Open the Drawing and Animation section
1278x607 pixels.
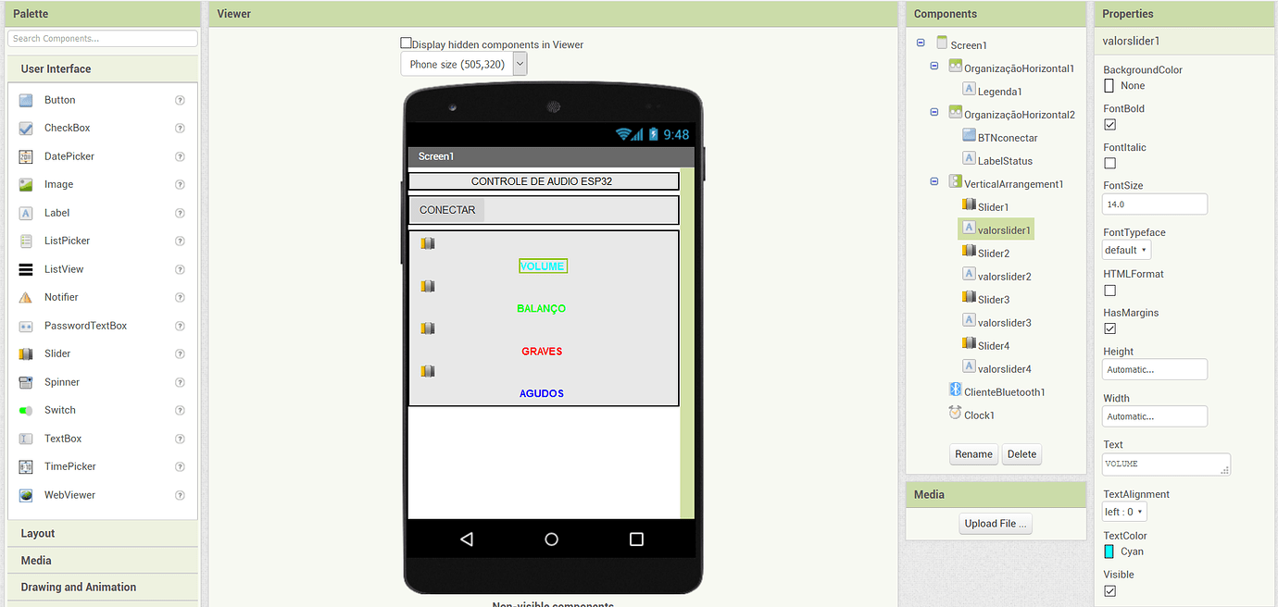pyautogui.click(x=79, y=587)
